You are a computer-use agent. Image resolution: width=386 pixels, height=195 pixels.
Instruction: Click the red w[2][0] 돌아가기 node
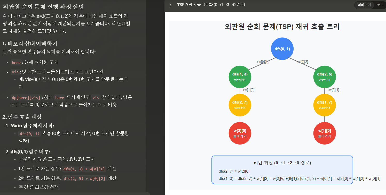(240, 133)
